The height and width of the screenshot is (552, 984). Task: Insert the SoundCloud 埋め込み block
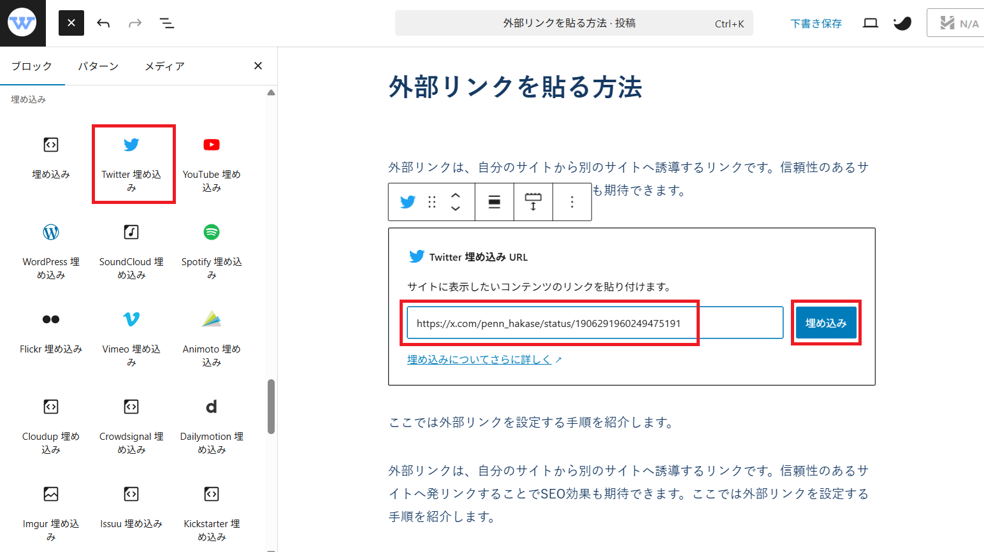click(x=131, y=252)
